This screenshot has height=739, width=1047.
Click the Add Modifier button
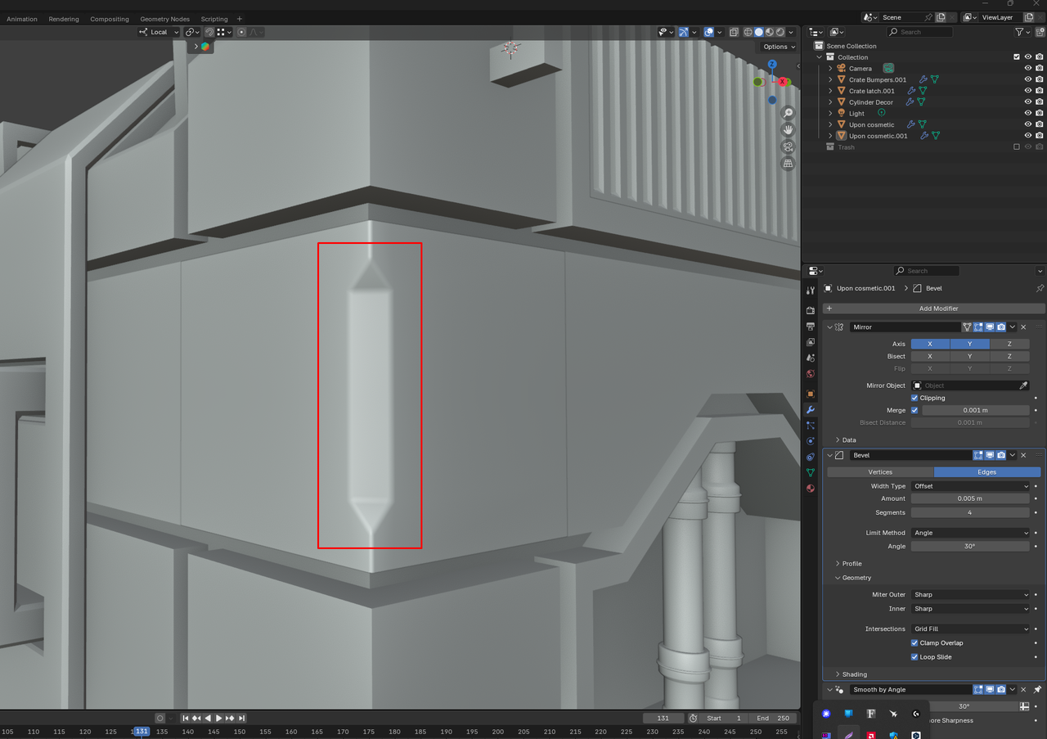(x=933, y=309)
